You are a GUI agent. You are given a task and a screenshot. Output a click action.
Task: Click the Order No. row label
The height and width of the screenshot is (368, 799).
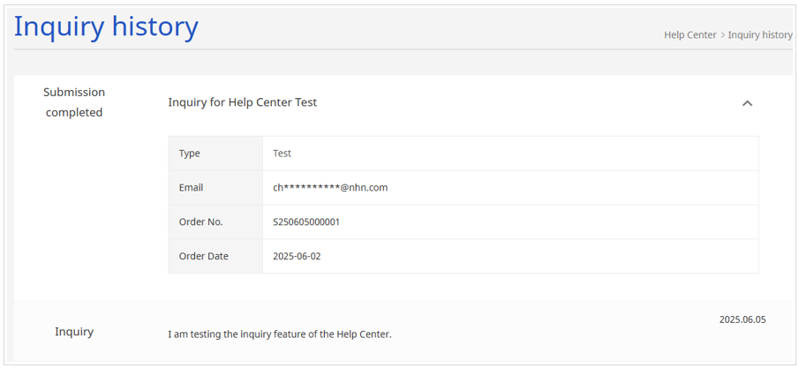[x=200, y=222]
